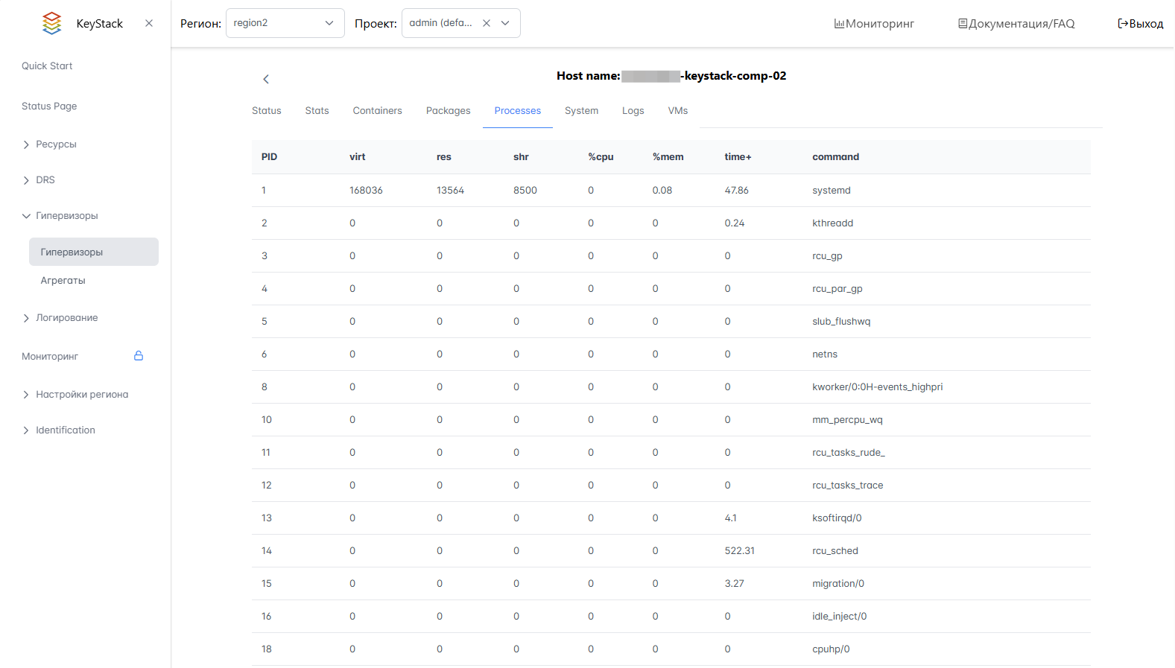
Task: Click the KeyStack logo icon
Action: 51,23
